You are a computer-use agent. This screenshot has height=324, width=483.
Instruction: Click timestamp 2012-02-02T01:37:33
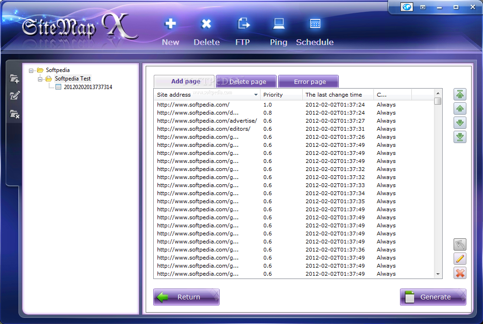(335, 185)
